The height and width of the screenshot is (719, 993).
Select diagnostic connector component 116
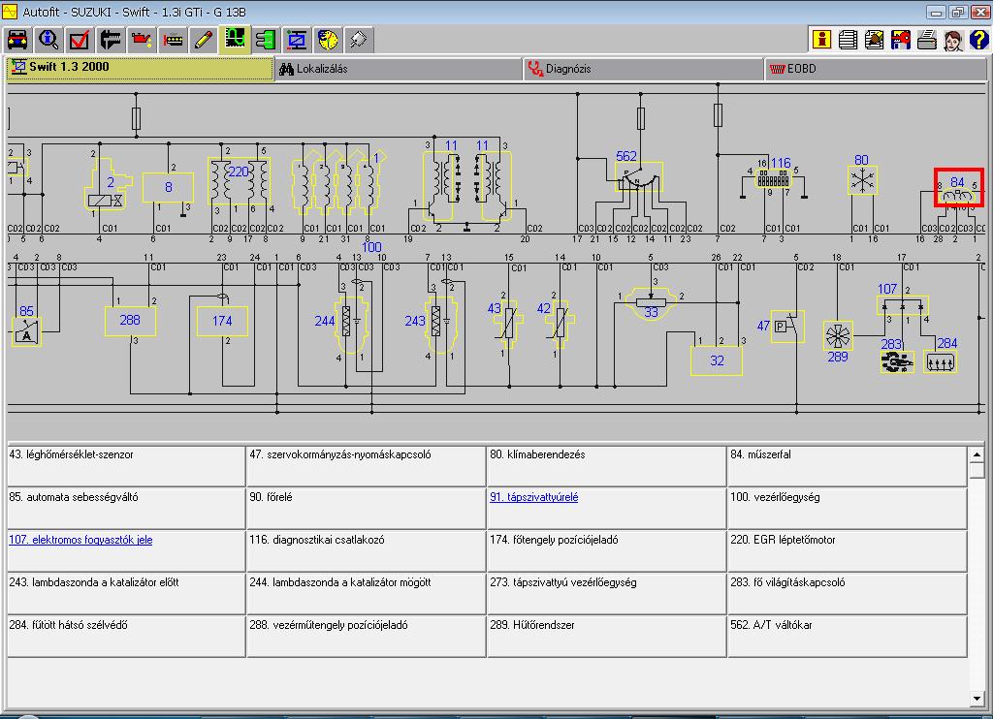[x=773, y=180]
